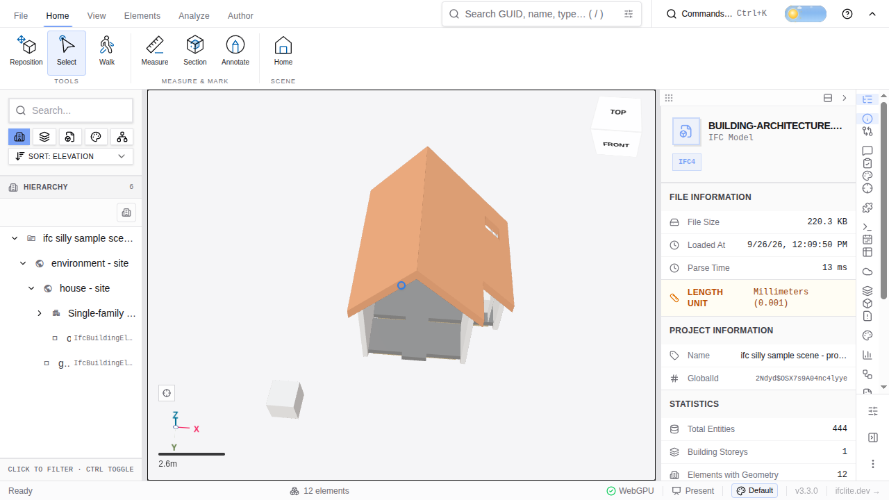Open the type tree view in the left panel

[x=122, y=137]
